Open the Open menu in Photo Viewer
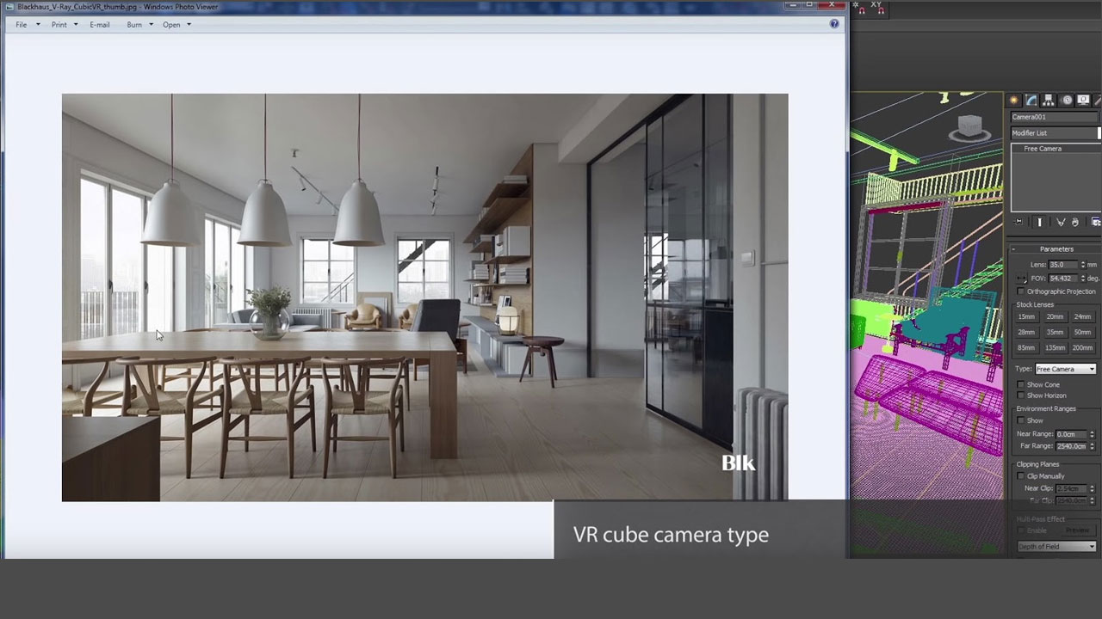This screenshot has height=619, width=1102. point(176,24)
